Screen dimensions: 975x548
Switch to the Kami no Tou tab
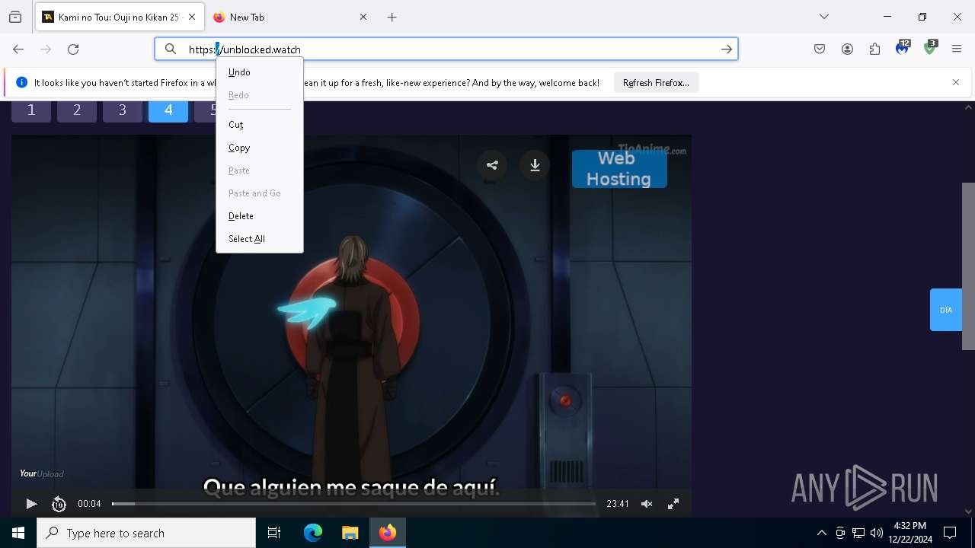pos(119,17)
